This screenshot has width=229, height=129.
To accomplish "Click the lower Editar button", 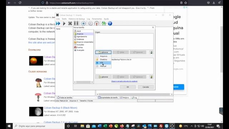I will [121, 77].
